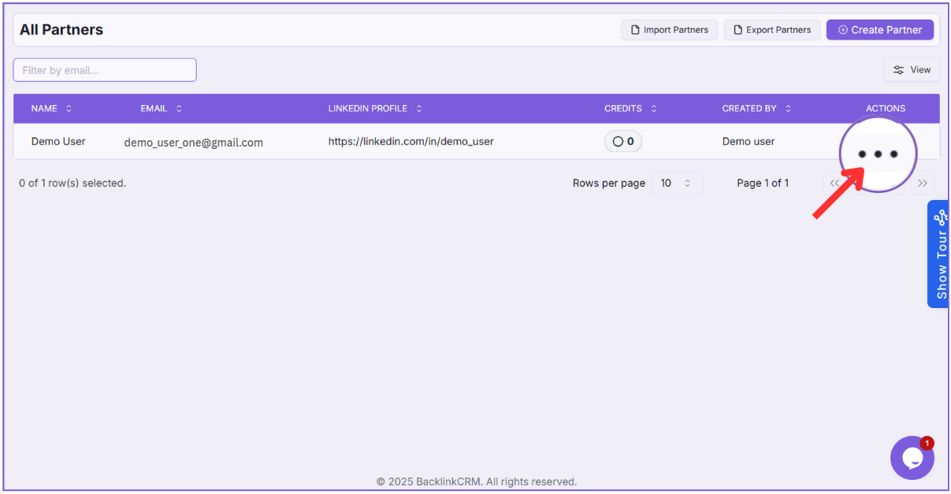The width and height of the screenshot is (951, 494).
Task: Click the demo_user_one@gmail.com email cell
Action: click(x=193, y=143)
